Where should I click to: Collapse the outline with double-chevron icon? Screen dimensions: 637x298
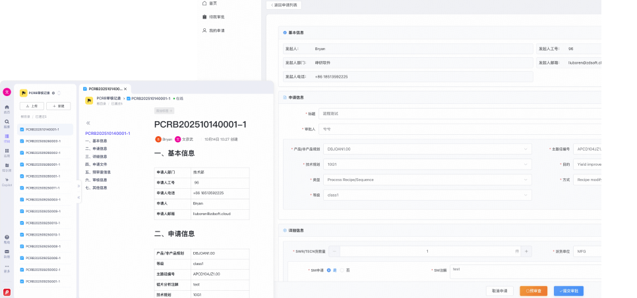click(x=88, y=123)
